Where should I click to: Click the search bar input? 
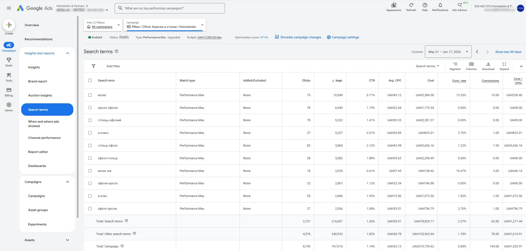pos(170,8)
